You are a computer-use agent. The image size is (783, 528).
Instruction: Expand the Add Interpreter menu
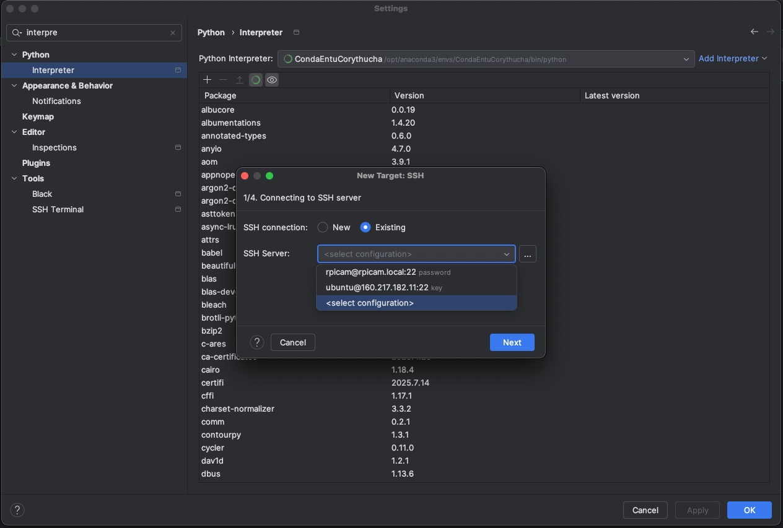point(733,58)
